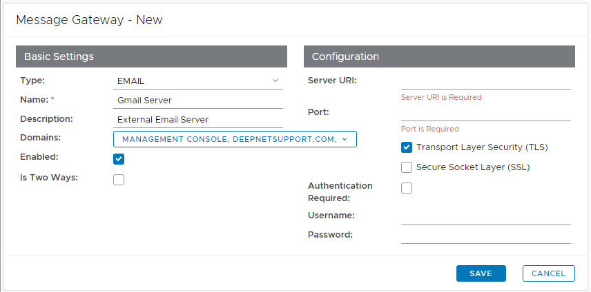This screenshot has width=591, height=292.
Task: Click the Password input field
Action: point(485,235)
